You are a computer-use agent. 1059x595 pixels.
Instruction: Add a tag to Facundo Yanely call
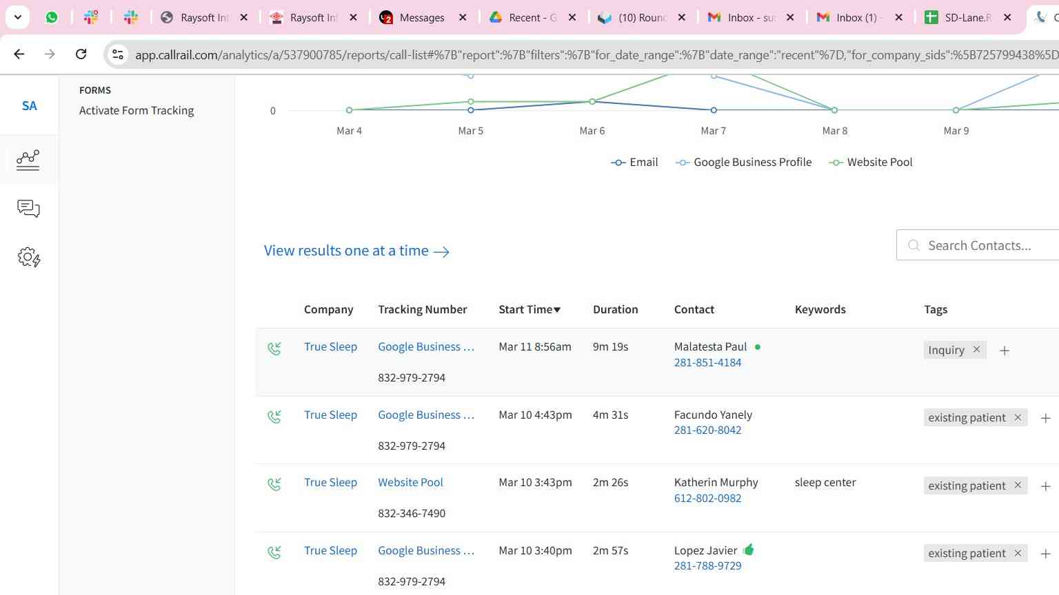1045,418
